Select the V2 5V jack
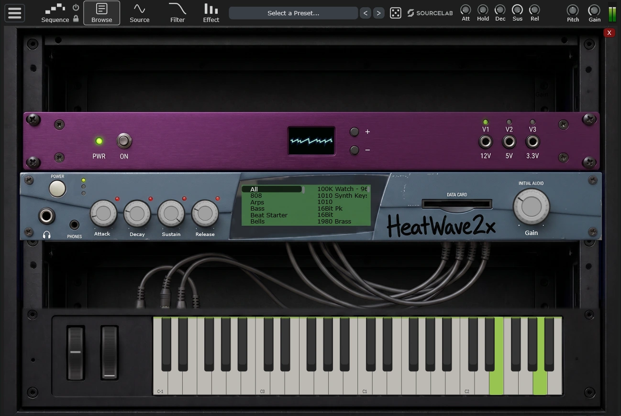The image size is (621, 416). pyautogui.click(x=509, y=142)
